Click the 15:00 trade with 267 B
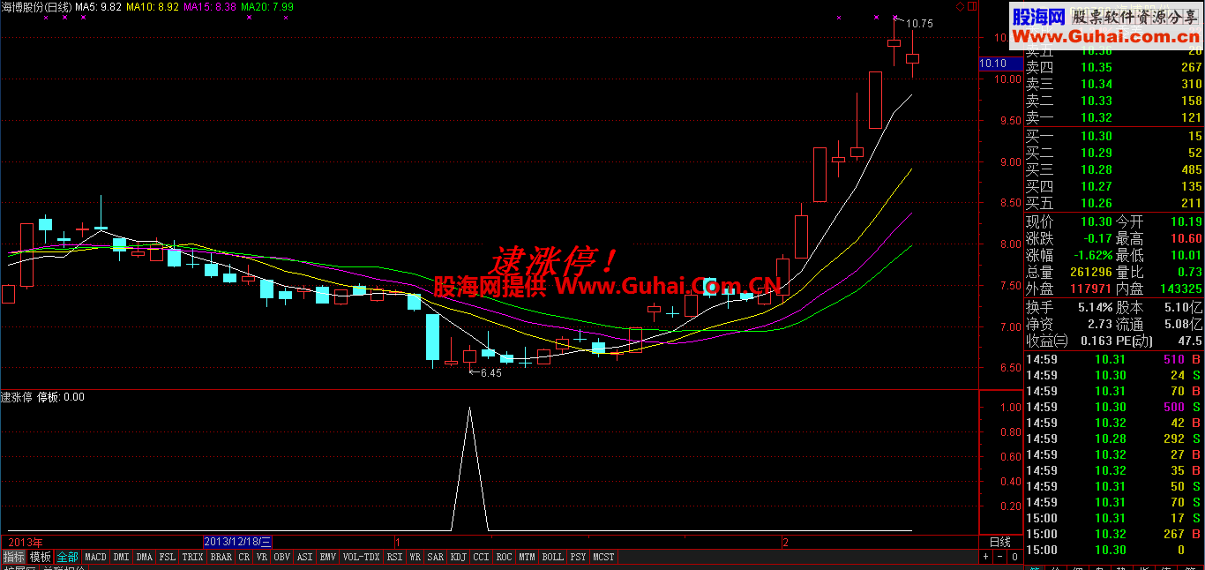This screenshot has height=570, width=1205. point(1113,534)
